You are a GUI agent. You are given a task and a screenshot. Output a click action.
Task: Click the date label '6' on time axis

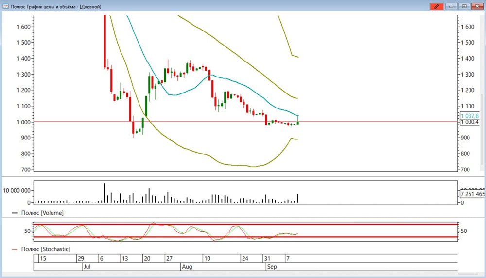click(102, 258)
